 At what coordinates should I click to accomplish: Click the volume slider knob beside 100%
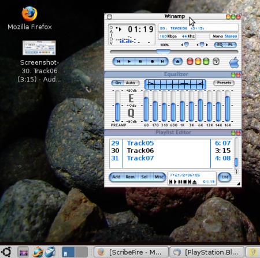(x=187, y=44)
